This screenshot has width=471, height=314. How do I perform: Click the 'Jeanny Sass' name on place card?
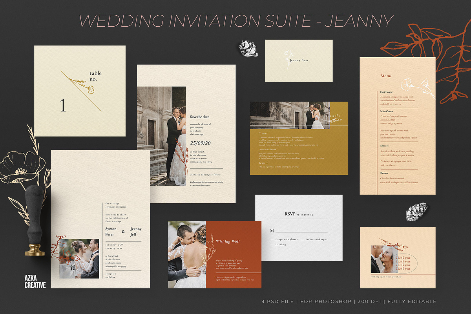[299, 60]
